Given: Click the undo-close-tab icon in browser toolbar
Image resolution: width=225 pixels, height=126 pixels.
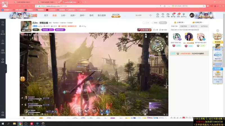Looking at the screenshot, I should (x=29, y=6).
